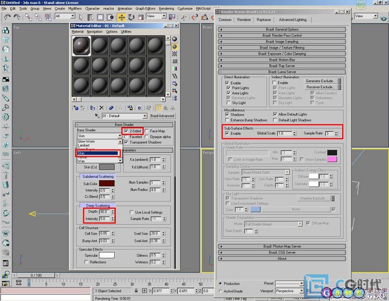Open the render Viewport Perspective dropdown

pos(289,291)
